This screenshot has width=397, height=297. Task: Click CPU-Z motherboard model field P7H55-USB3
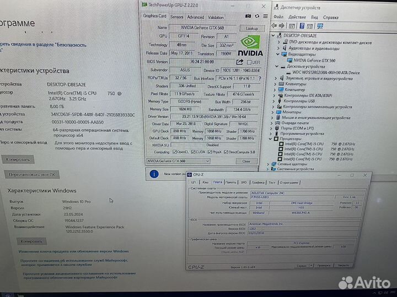click(292, 197)
